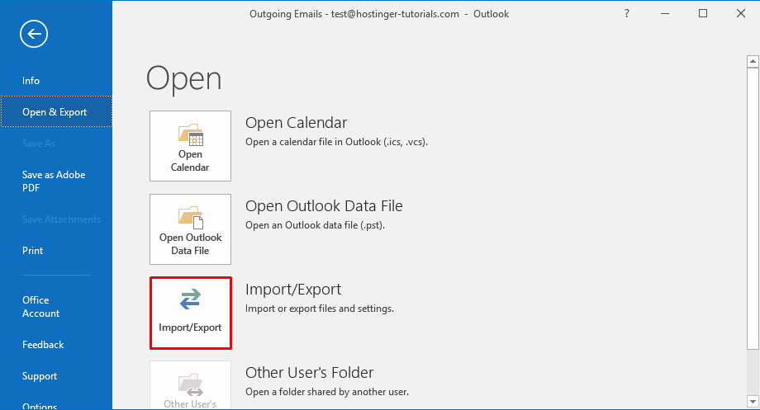Screen dimensions: 760x410
Task: Click 'Open an Outlook data file (.pst).' text
Action: [315, 225]
